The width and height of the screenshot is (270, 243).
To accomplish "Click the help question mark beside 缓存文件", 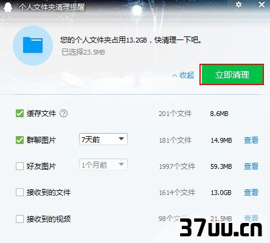I will click(64, 114).
